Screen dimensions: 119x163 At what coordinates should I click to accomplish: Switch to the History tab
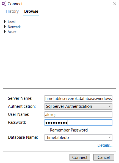tap(12, 11)
